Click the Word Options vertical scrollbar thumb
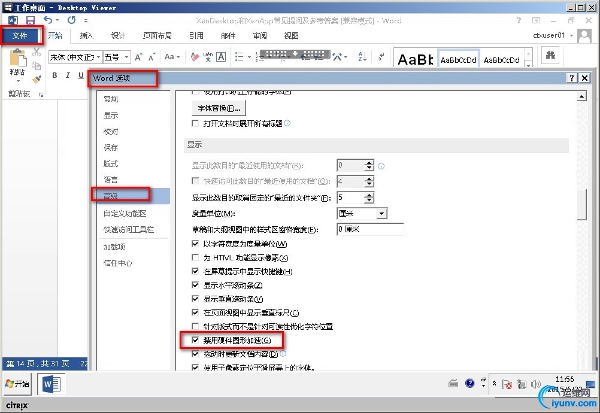The image size is (600, 413). [581, 205]
